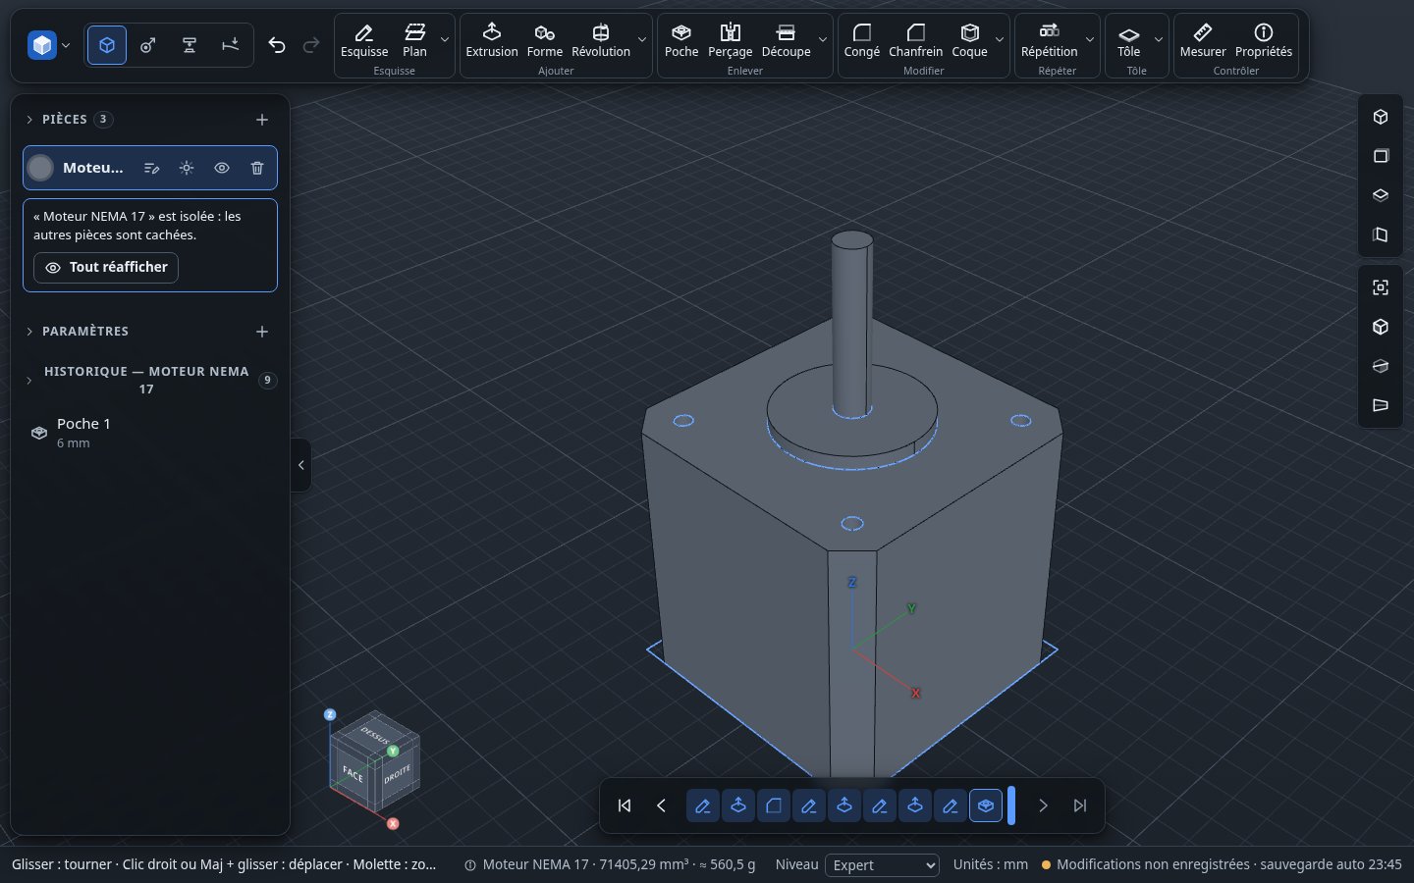Image resolution: width=1414 pixels, height=883 pixels.
Task: Start the Perçage drilling tool
Action: click(731, 40)
